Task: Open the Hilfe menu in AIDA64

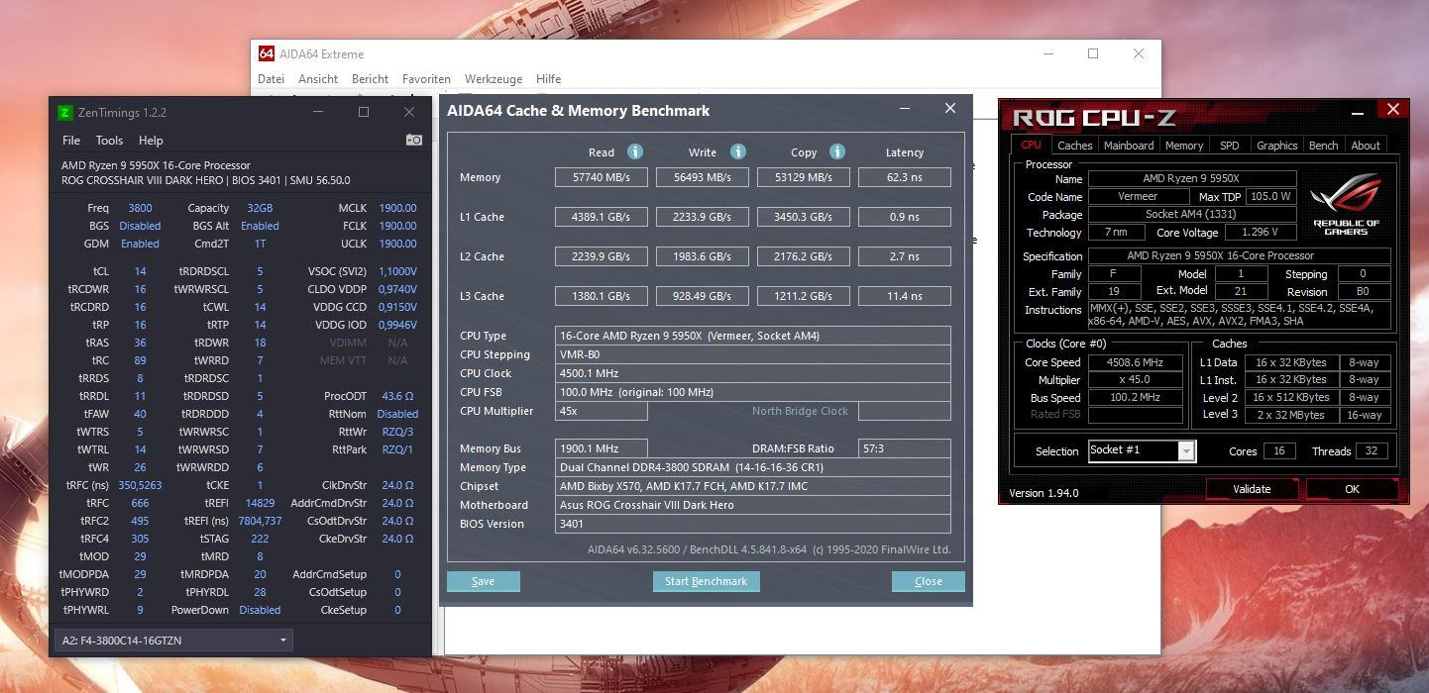Action: click(548, 79)
